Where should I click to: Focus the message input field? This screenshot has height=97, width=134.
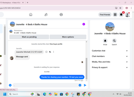(x=46, y=85)
